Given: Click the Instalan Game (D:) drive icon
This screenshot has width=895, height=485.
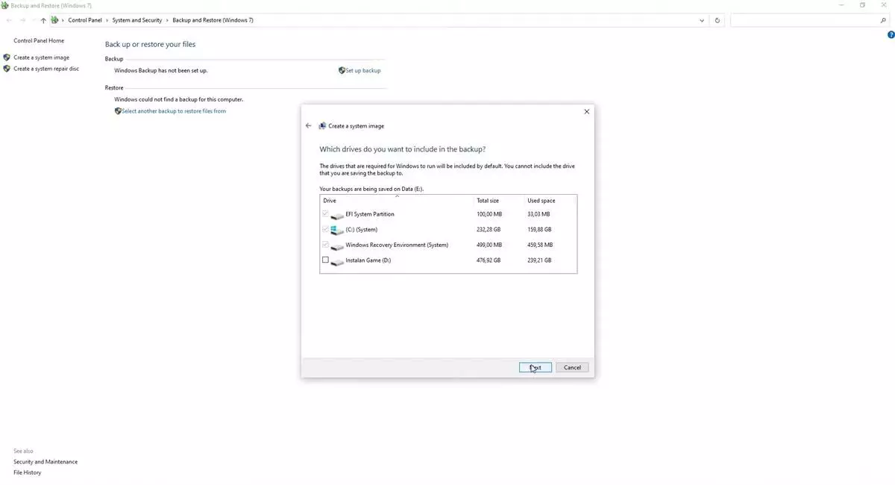Looking at the screenshot, I should coord(337,261).
